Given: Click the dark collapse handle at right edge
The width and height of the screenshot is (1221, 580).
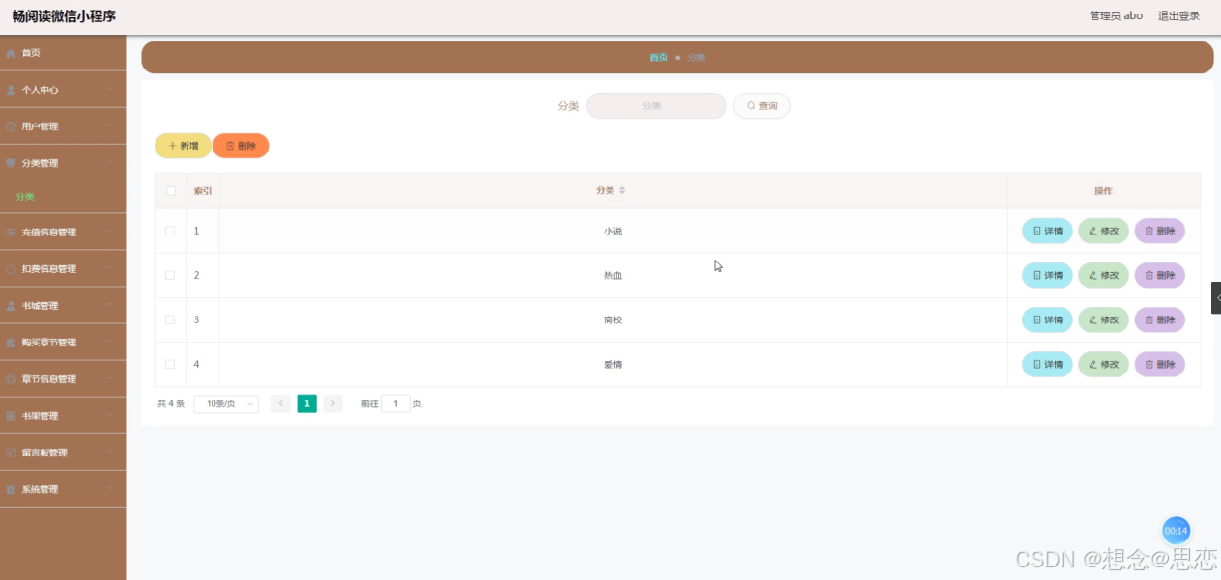Looking at the screenshot, I should (1216, 297).
